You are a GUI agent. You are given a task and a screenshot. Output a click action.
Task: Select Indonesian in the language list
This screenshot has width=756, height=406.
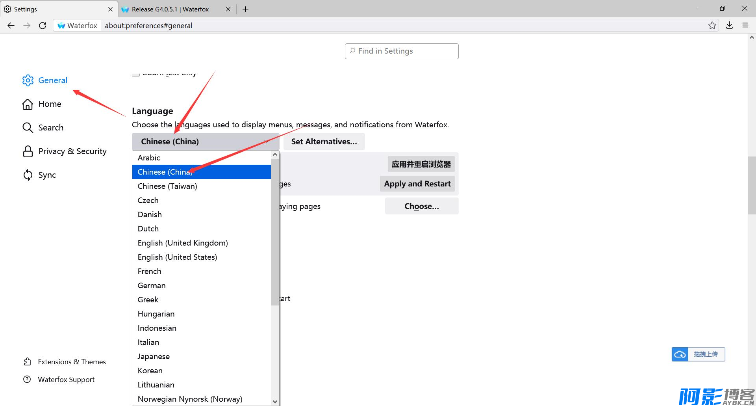coord(202,328)
